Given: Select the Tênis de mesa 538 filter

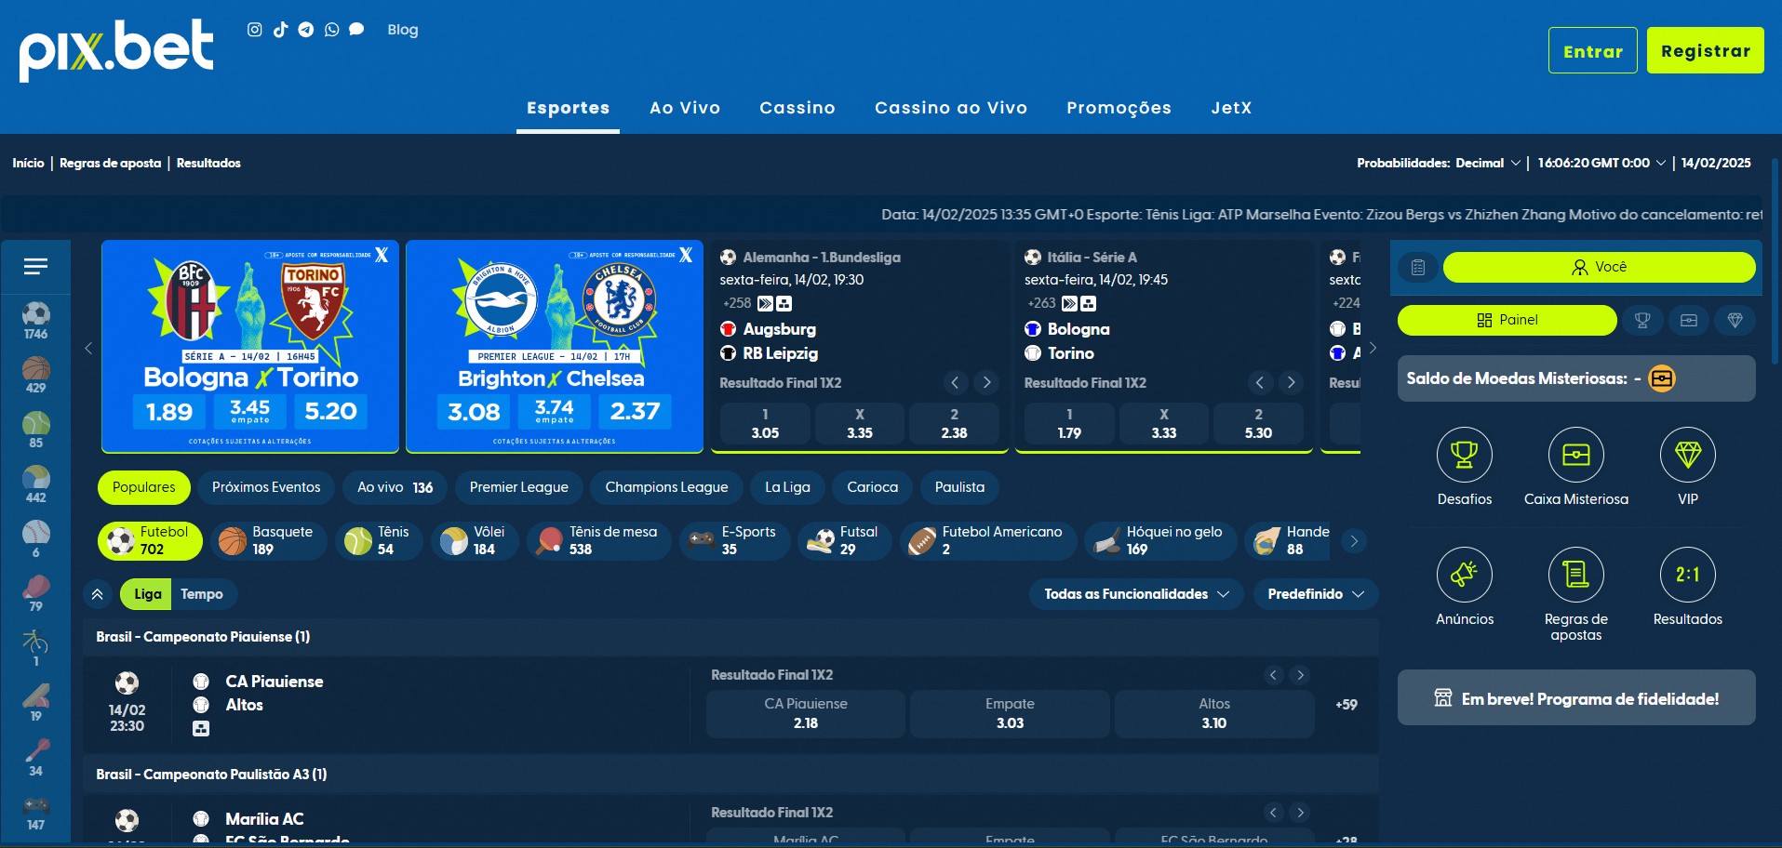Looking at the screenshot, I should 598,540.
